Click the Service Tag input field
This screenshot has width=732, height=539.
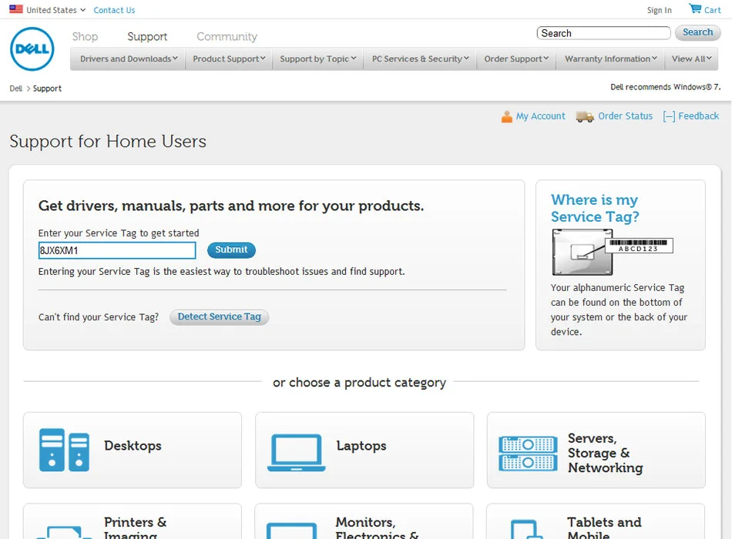tap(116, 250)
